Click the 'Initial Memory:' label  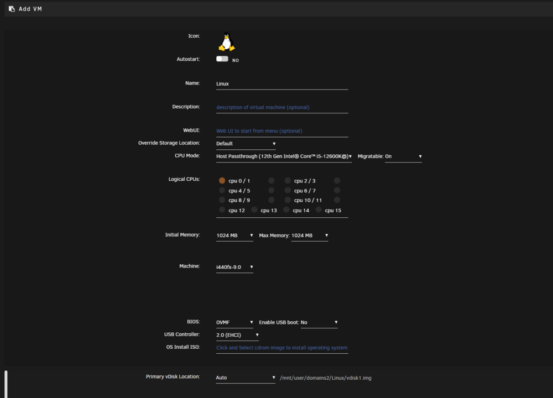coord(182,235)
